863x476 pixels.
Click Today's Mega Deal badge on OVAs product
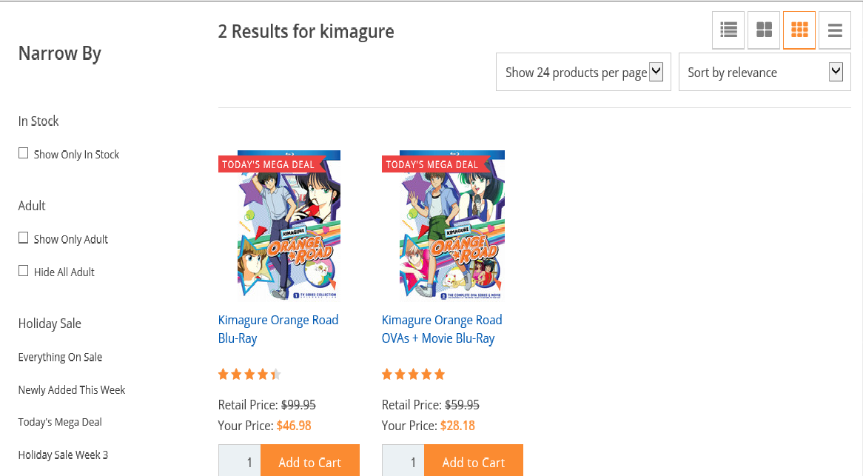(431, 164)
